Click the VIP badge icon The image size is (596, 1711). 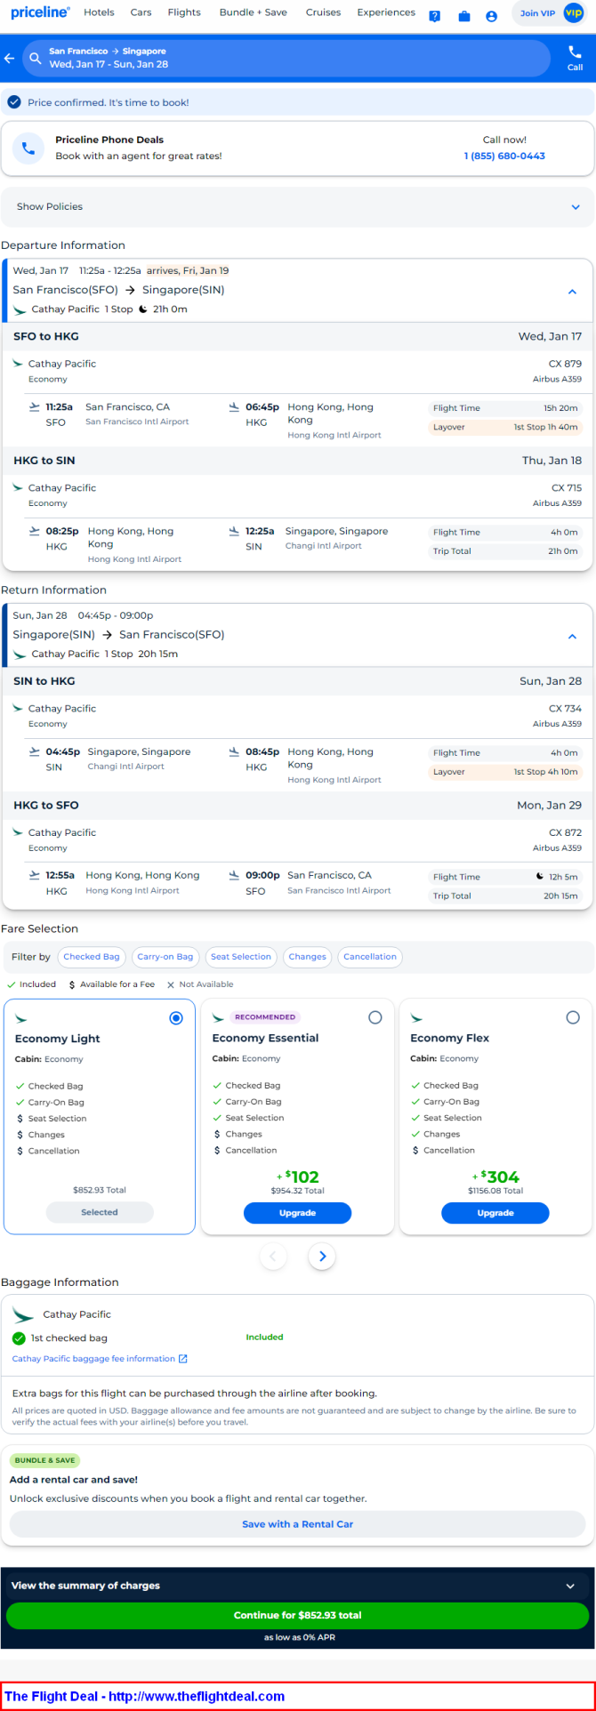click(573, 13)
